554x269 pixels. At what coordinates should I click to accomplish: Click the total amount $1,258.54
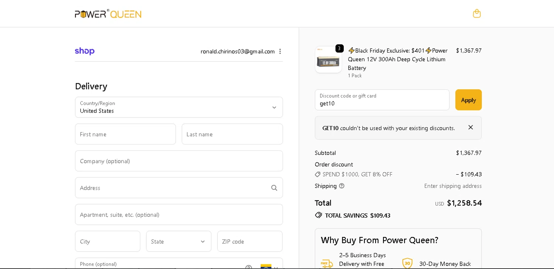point(464,203)
